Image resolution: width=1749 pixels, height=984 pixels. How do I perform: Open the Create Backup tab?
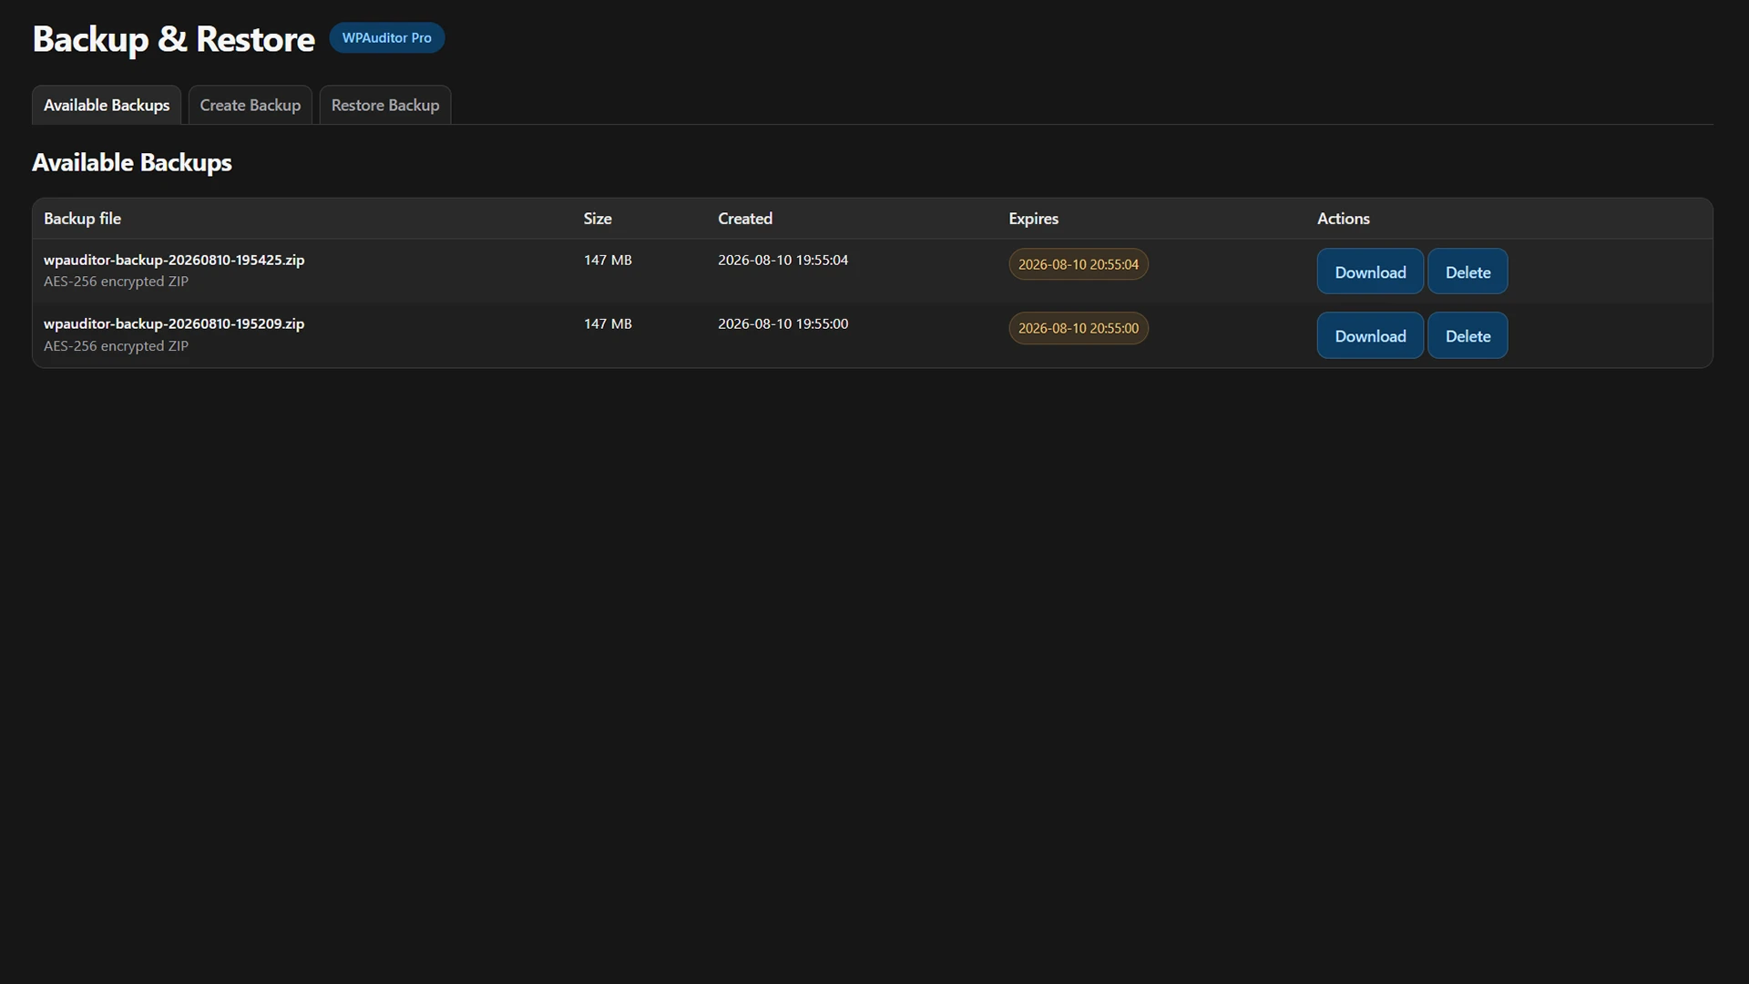pos(251,105)
